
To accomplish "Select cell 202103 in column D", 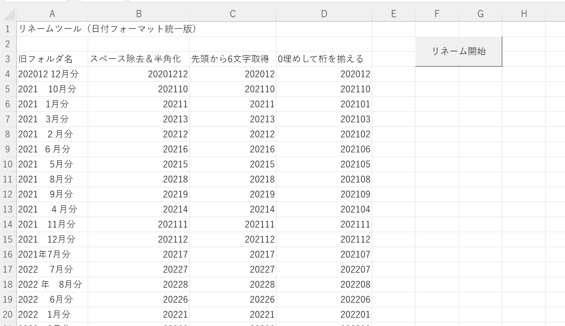I will point(324,119).
